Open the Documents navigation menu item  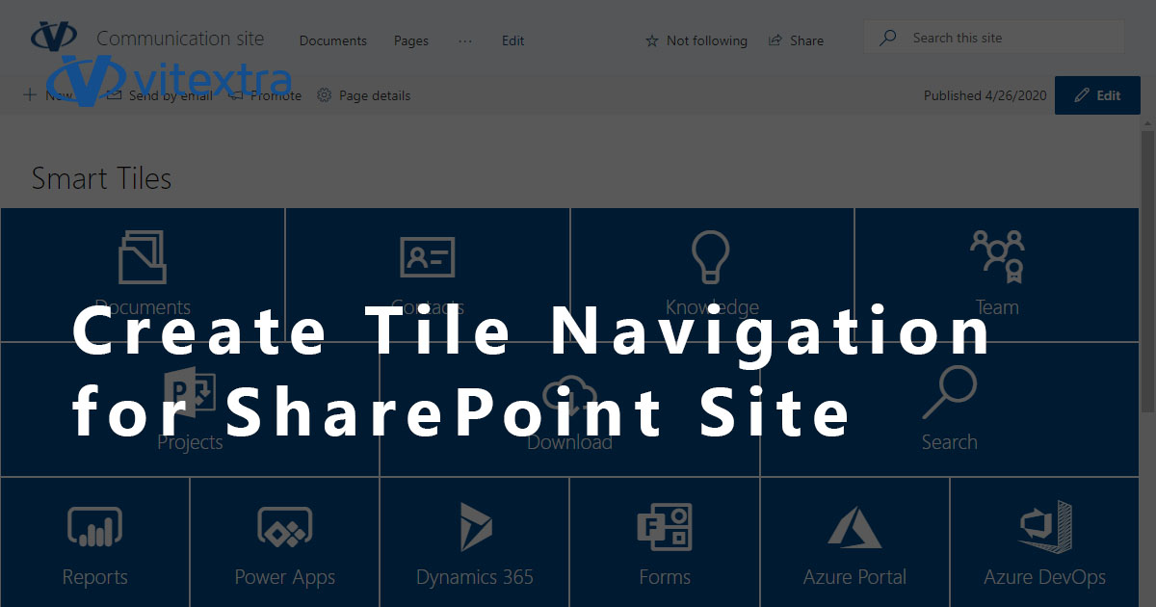pos(332,40)
